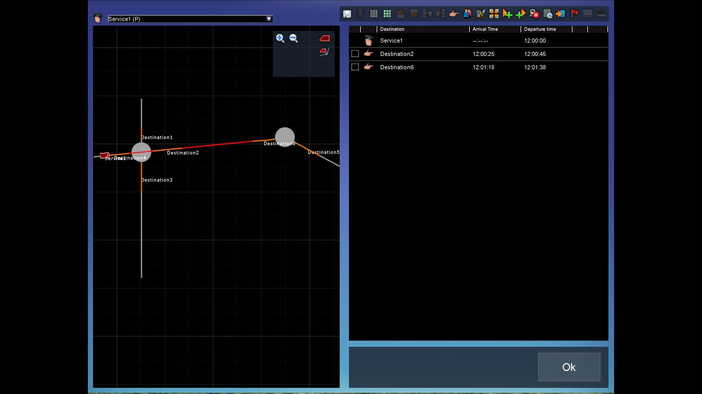Click the orange arrow with green plus
This screenshot has width=702, height=394.
507,14
